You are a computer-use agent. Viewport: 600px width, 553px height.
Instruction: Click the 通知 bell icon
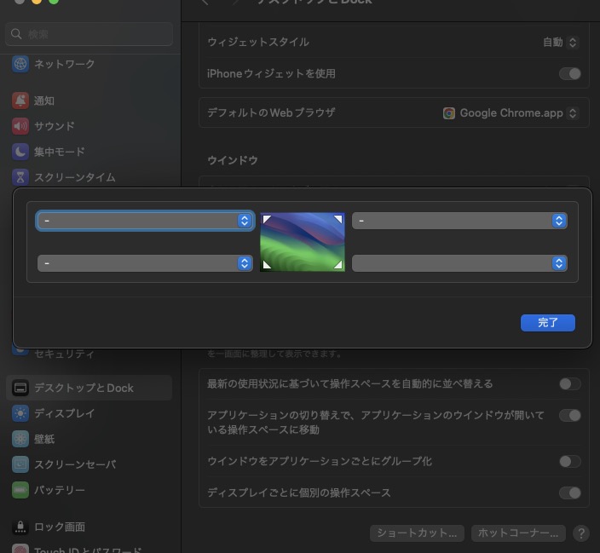[x=20, y=101]
